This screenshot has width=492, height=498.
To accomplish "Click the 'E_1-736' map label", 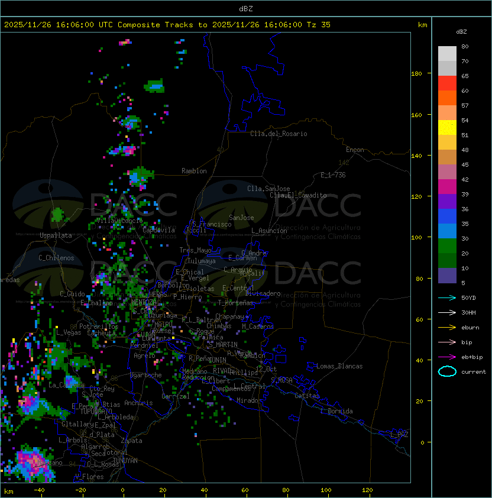I will (x=333, y=175).
